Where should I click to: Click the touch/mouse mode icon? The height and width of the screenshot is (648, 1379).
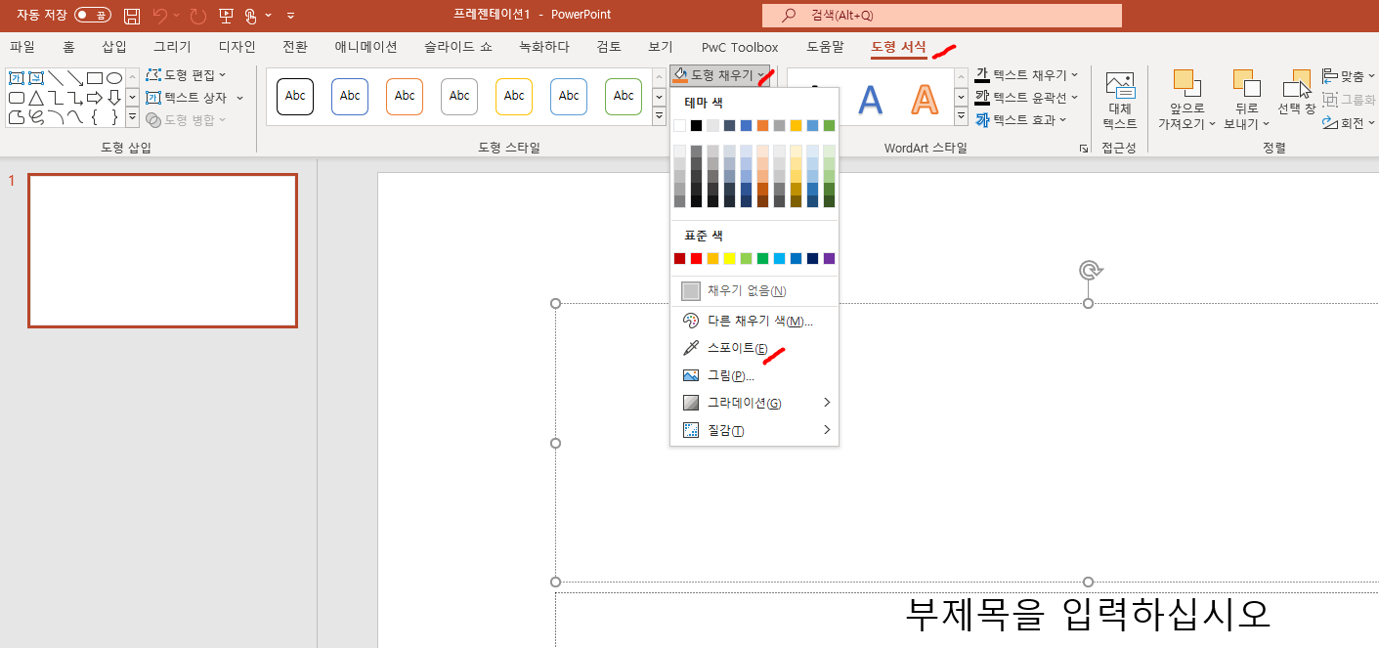click(x=251, y=16)
